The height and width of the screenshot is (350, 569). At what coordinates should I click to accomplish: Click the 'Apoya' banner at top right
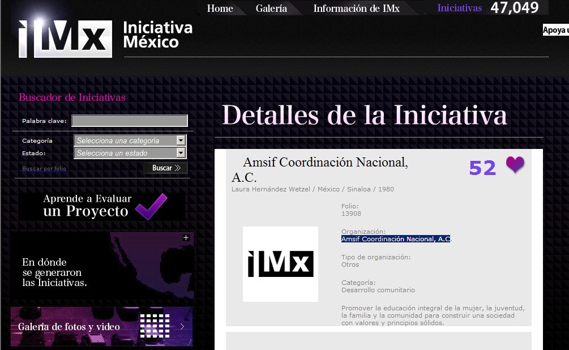[555, 31]
